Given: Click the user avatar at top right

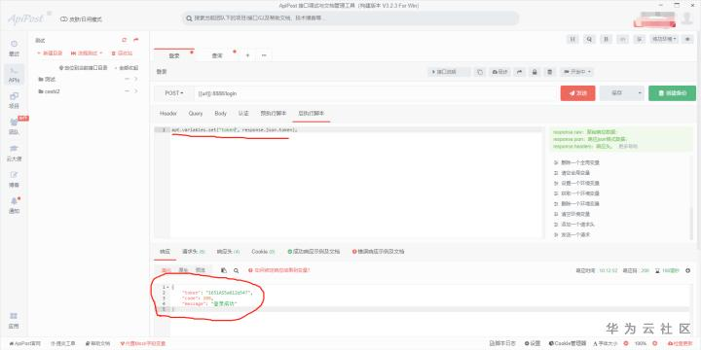Looking at the screenshot, I should click(687, 18).
